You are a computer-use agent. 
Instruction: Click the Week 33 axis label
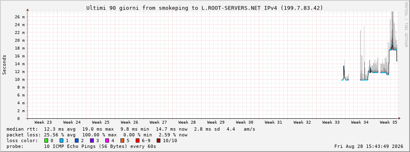click(x=331, y=122)
